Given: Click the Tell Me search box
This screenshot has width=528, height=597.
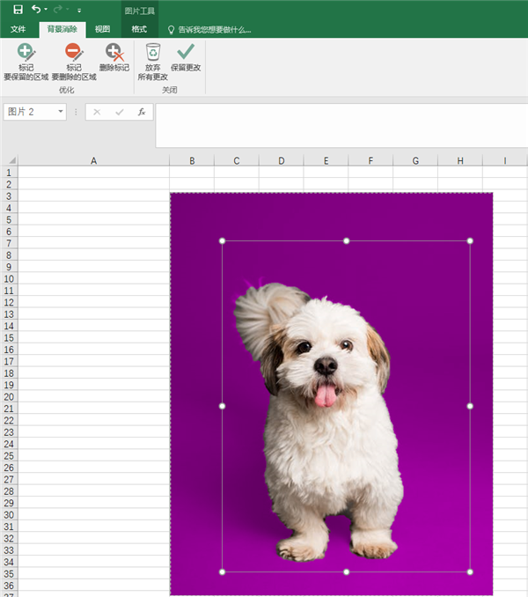Looking at the screenshot, I should (210, 30).
